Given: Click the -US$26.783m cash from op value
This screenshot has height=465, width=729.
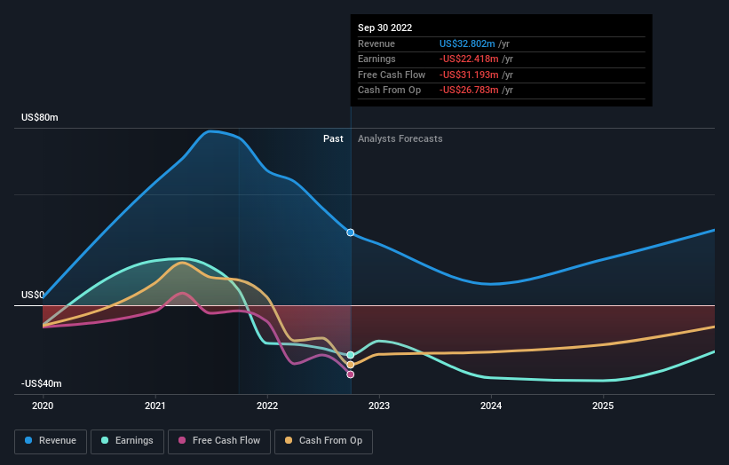Looking at the screenshot, I should (x=469, y=91).
